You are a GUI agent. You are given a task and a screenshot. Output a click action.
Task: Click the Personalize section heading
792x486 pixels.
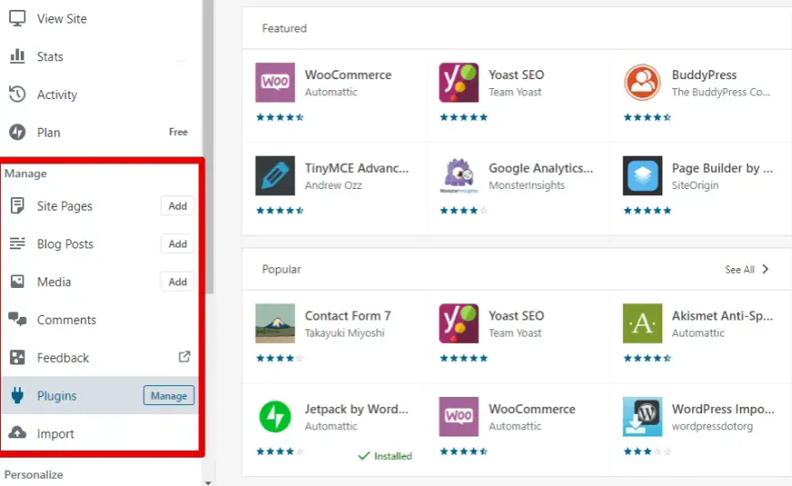(34, 475)
